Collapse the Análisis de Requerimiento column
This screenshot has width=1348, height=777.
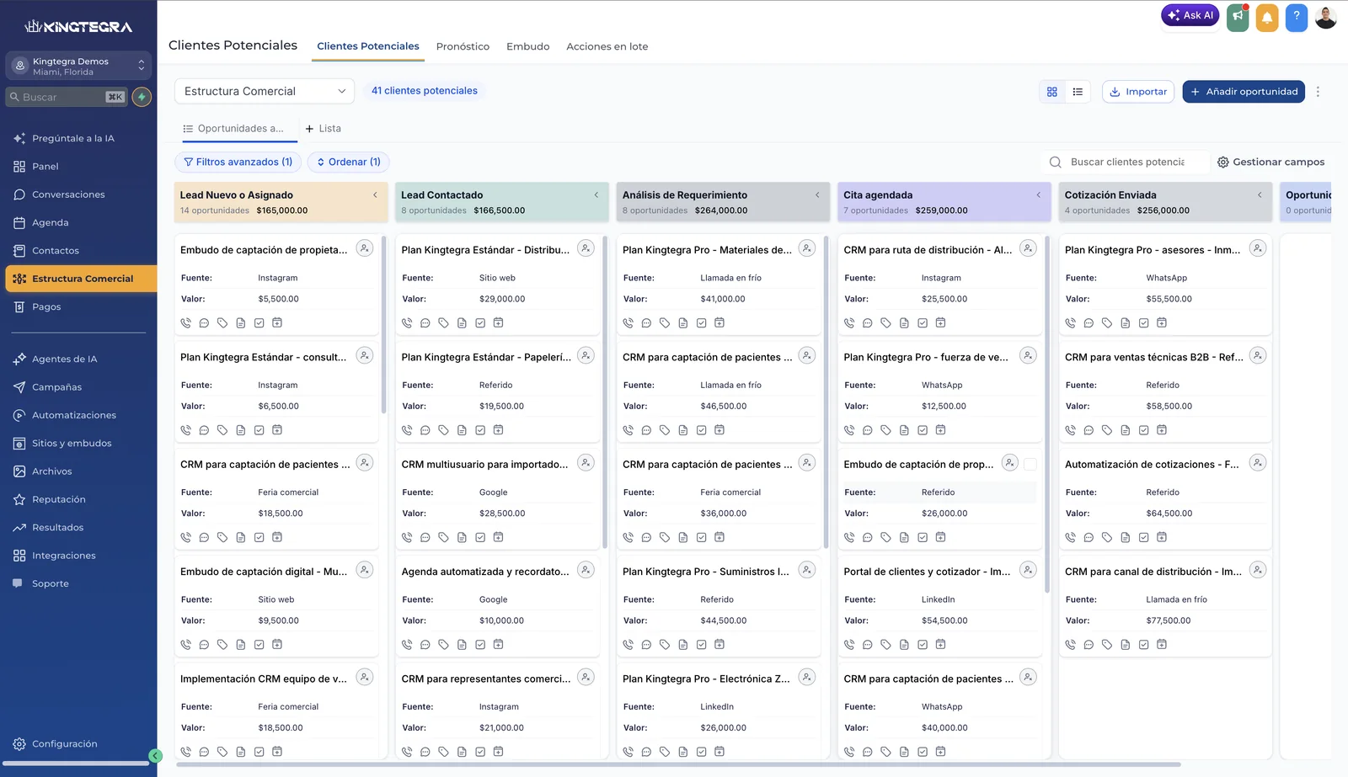pos(817,194)
